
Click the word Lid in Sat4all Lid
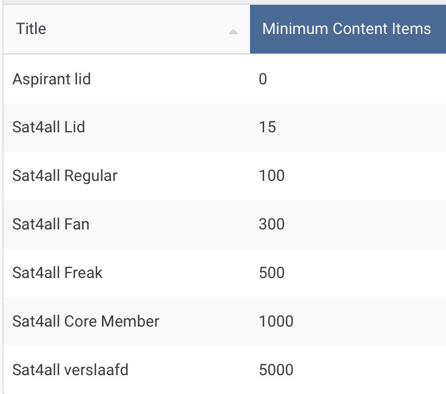click(75, 127)
